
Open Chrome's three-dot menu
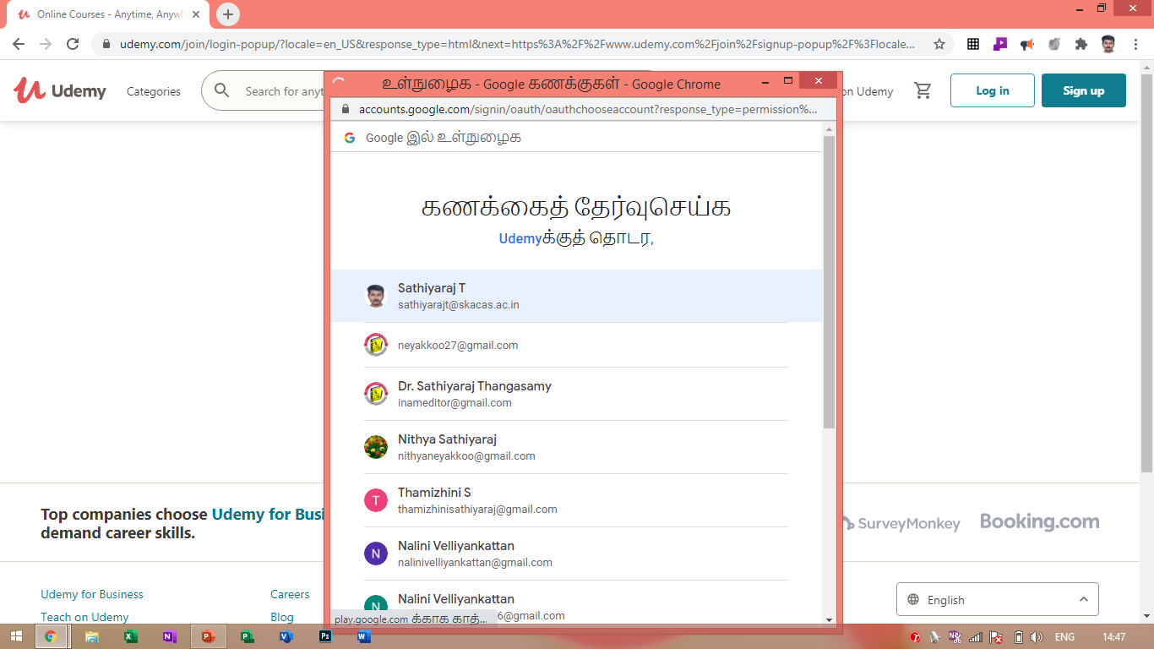1136,44
